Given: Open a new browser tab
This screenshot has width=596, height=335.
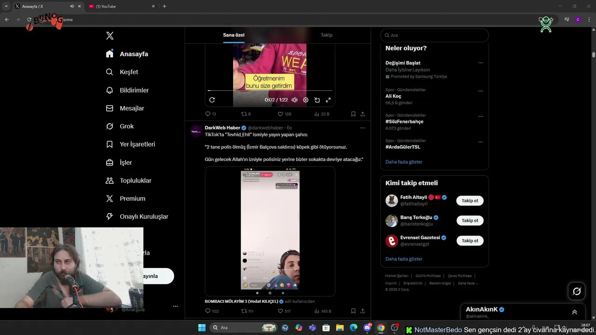Looking at the screenshot, I should point(164,7).
